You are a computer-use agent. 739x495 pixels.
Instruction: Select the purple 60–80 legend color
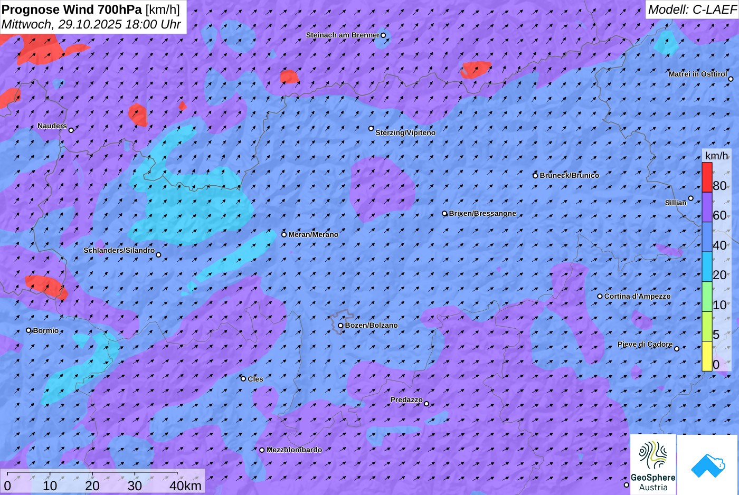pos(707,207)
